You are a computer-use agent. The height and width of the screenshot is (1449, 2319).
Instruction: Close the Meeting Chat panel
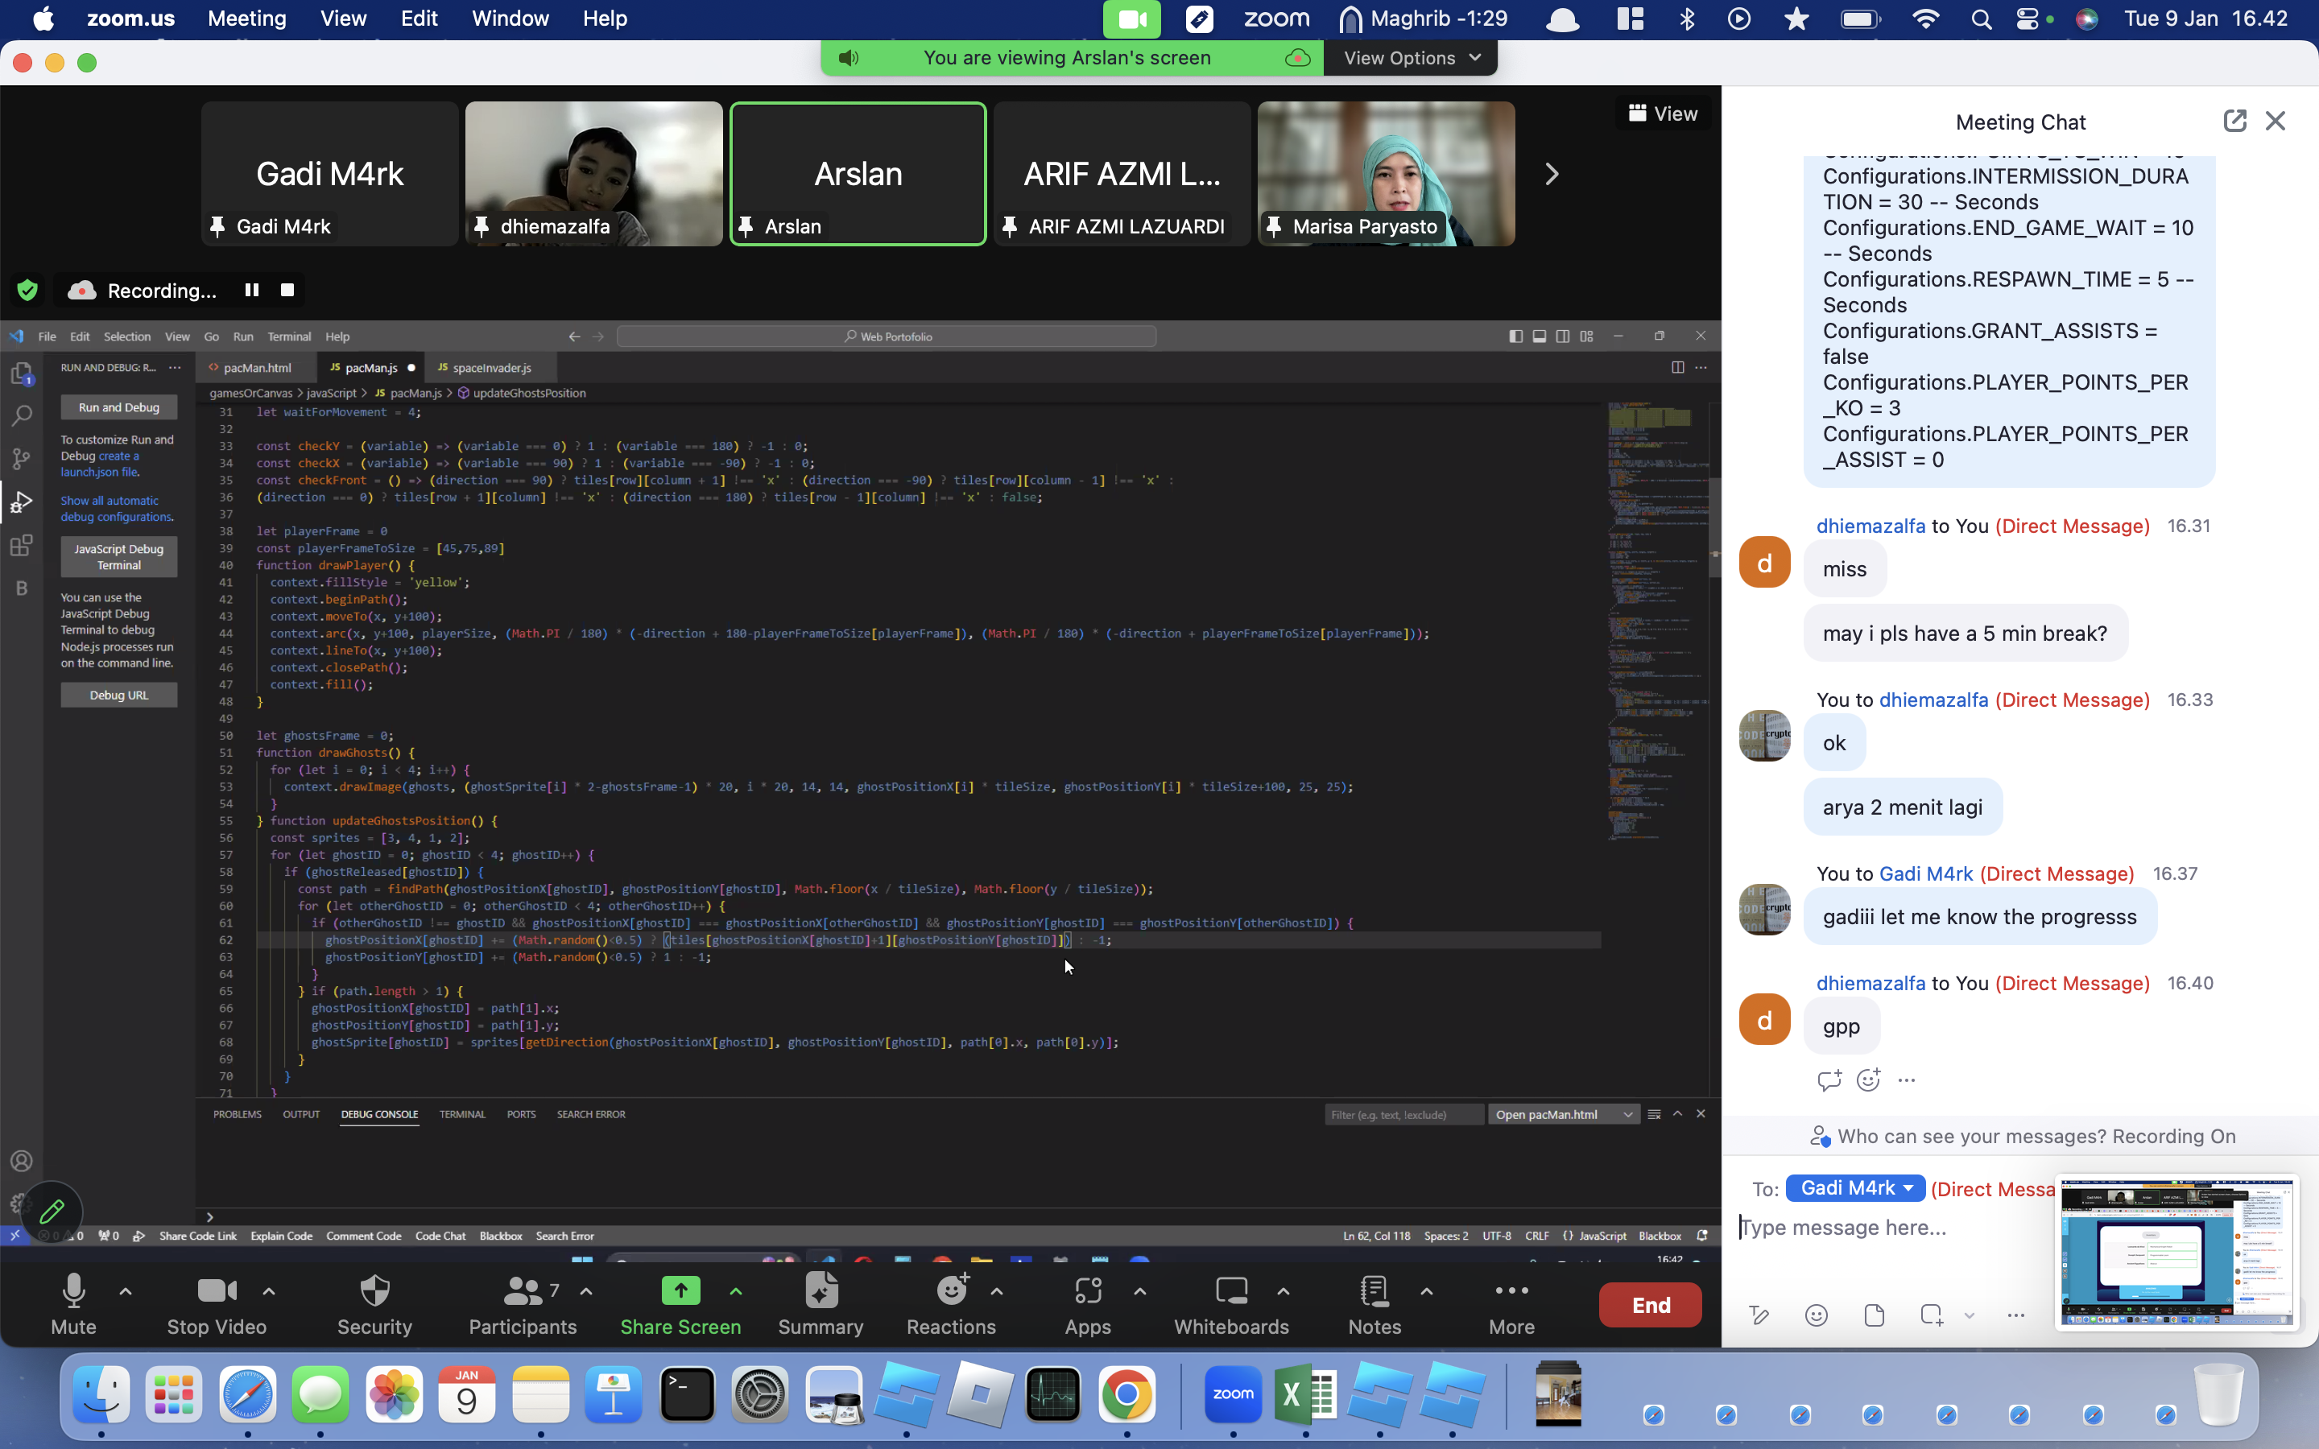point(2275,121)
